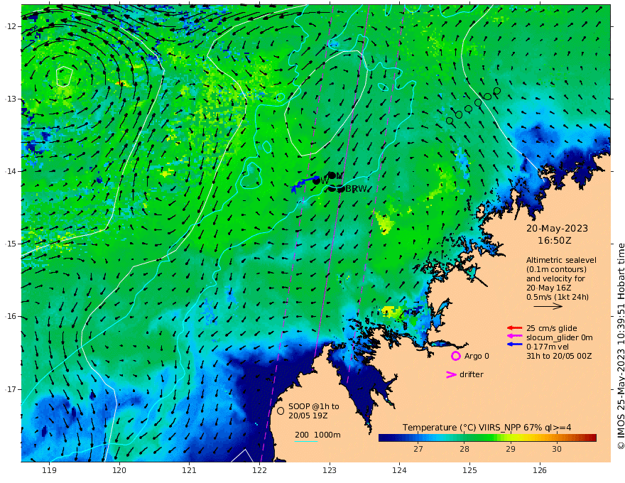Click the 28 tick label on the colorbar
Image resolution: width=625 pixels, height=483 pixels.
pos(464,449)
